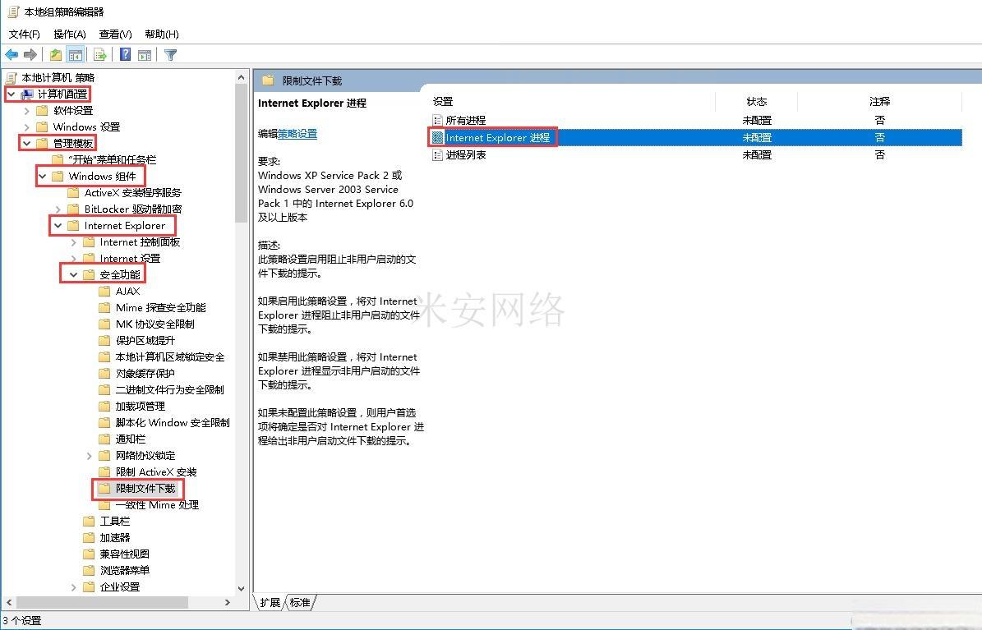Select the 进程列表 setting row
982x630 pixels.
696,154
